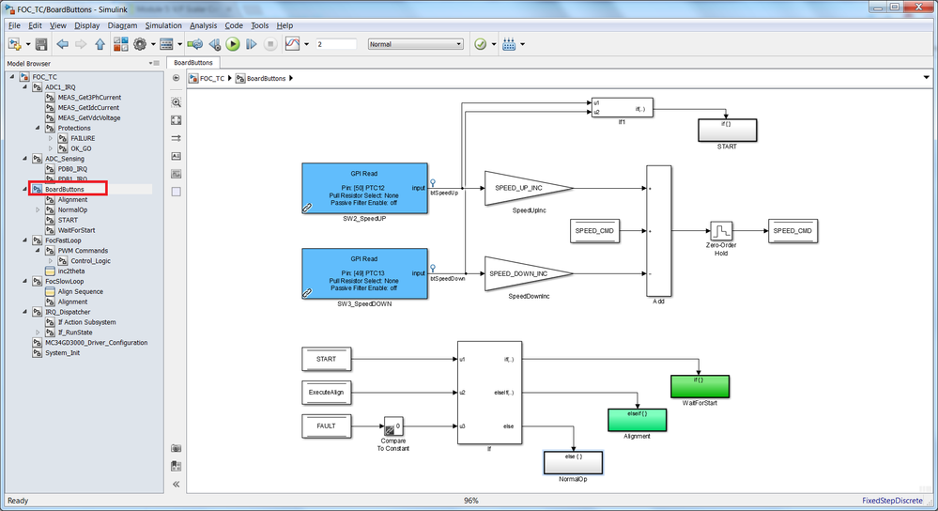This screenshot has height=511, width=938.
Task: Click the zoom magnifier palette icon
Action: (x=176, y=102)
